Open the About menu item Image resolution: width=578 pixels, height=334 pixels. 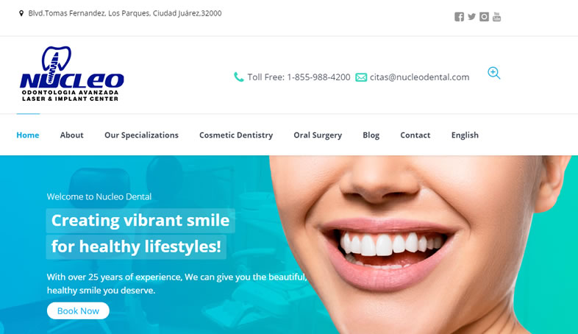[x=72, y=135]
